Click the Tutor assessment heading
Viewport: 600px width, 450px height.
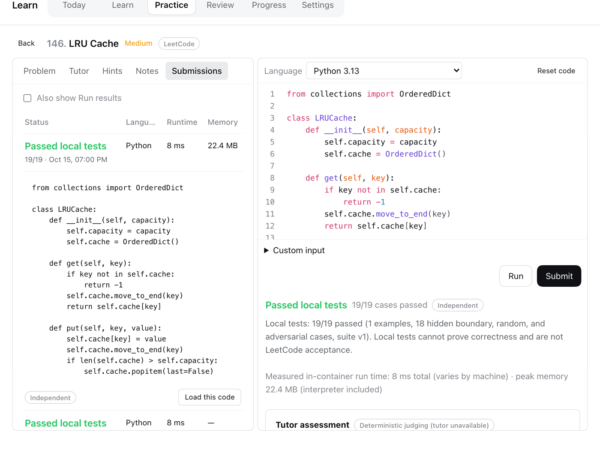pos(312,425)
